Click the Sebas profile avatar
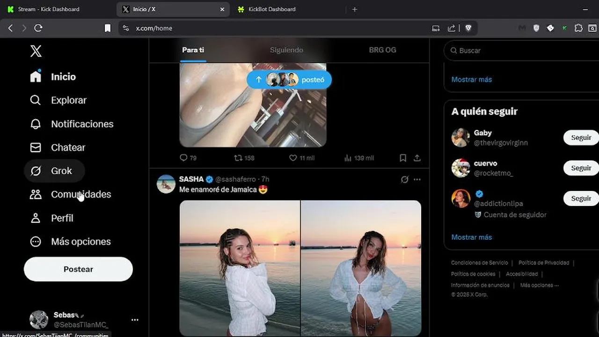The height and width of the screenshot is (337, 599). 39,320
